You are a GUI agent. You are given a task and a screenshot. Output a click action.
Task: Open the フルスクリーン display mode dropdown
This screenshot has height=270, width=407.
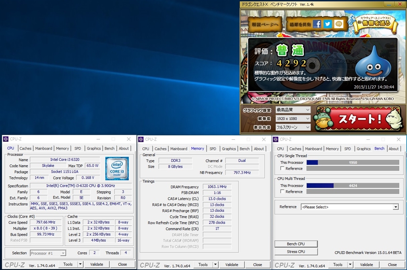293,127
